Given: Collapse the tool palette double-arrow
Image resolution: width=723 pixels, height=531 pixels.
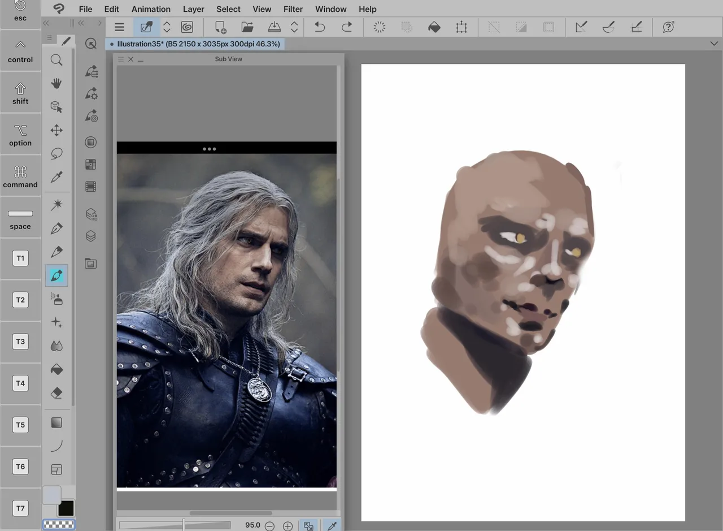Looking at the screenshot, I should pos(46,23).
